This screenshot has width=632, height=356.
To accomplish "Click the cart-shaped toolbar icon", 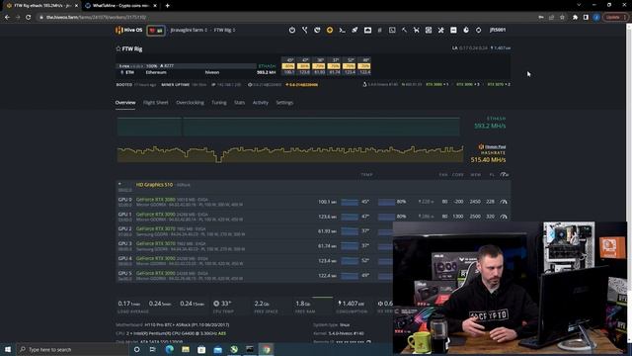I will [417, 30].
